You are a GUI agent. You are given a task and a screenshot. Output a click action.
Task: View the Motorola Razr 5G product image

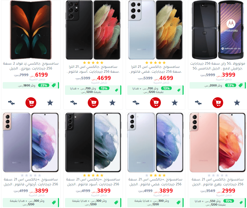click(218, 30)
